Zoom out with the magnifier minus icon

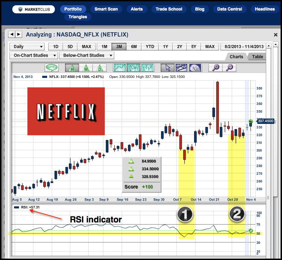(x=229, y=68)
